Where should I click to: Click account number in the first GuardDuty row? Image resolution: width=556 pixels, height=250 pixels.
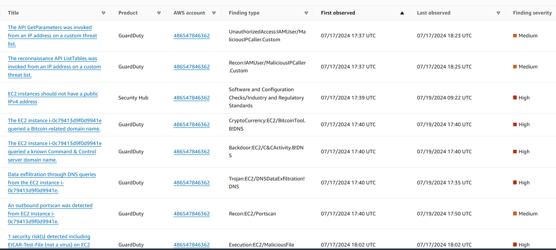[x=192, y=36]
